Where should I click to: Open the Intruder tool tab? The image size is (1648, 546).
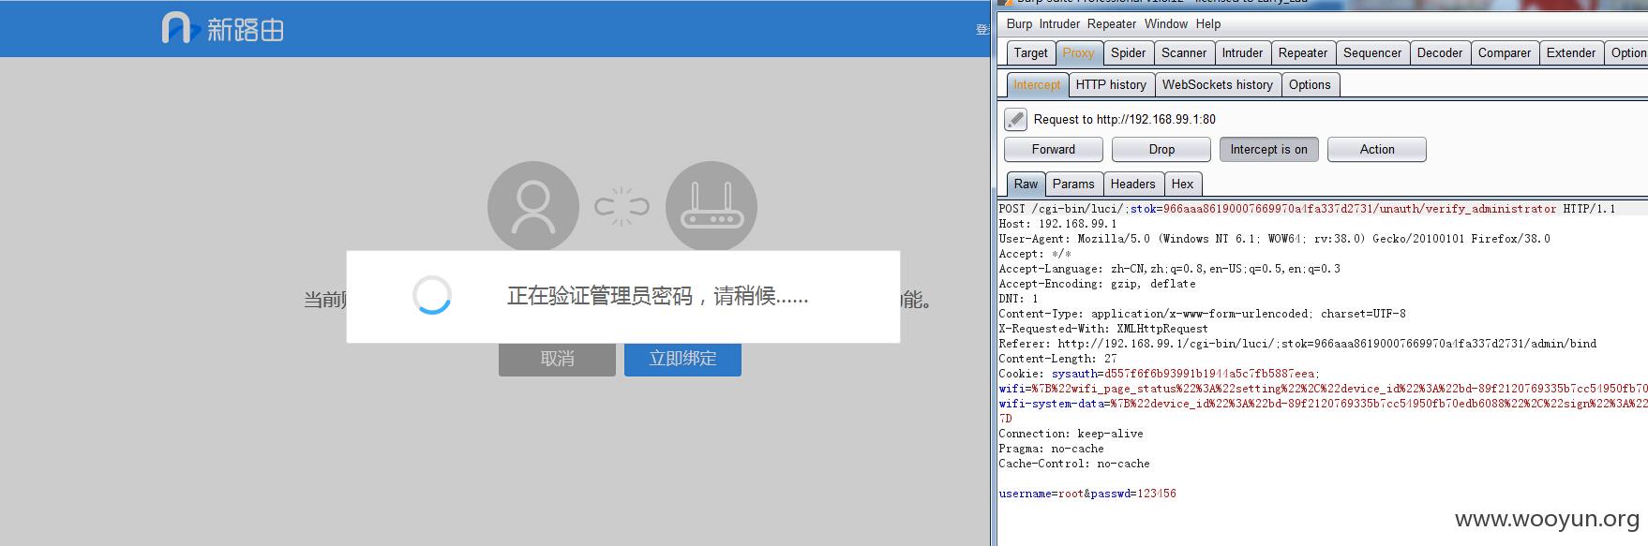[1242, 53]
